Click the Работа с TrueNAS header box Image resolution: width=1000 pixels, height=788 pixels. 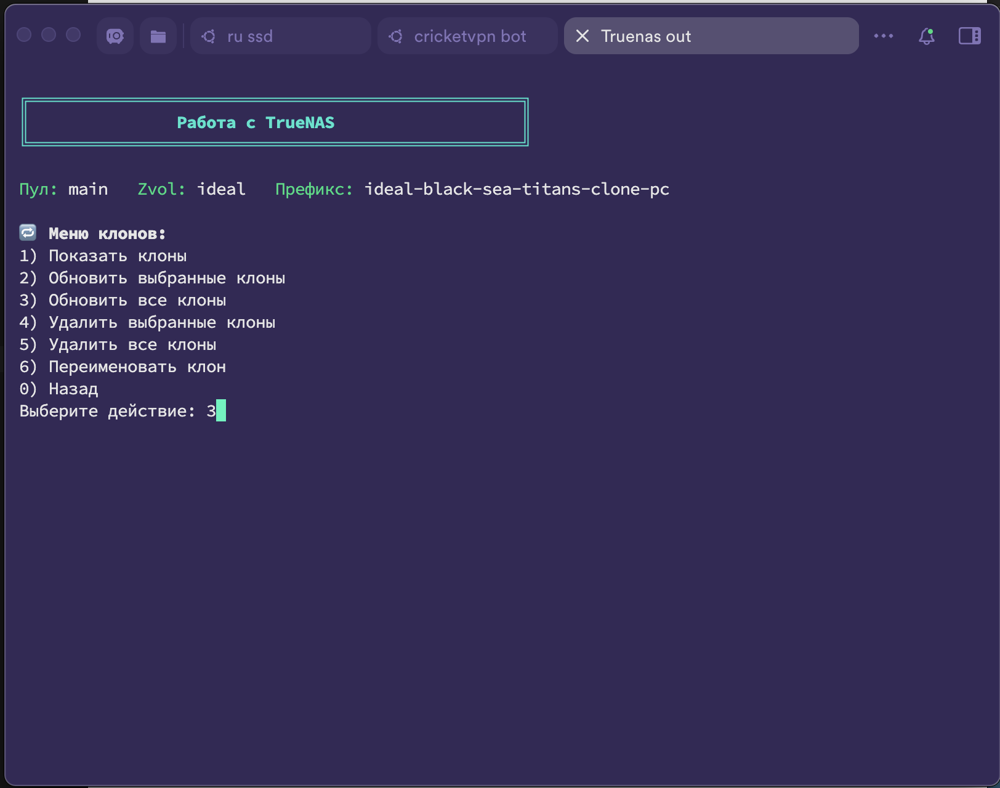coord(275,122)
